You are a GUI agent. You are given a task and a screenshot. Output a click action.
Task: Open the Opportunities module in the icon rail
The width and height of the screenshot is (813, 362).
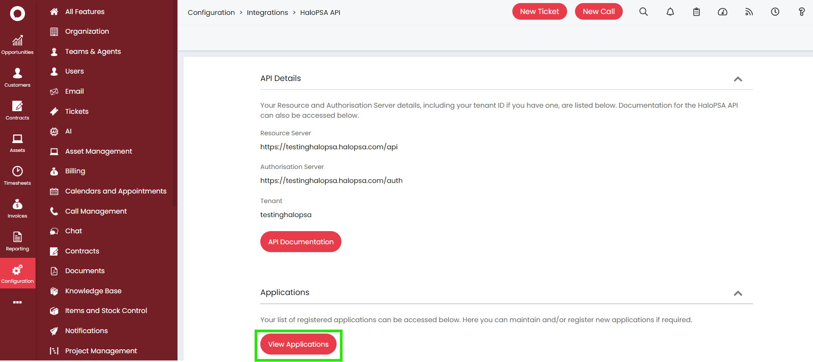coord(18,46)
